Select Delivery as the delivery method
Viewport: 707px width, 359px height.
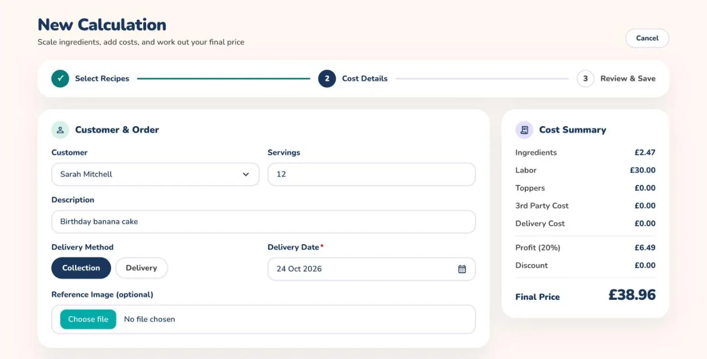coord(142,268)
